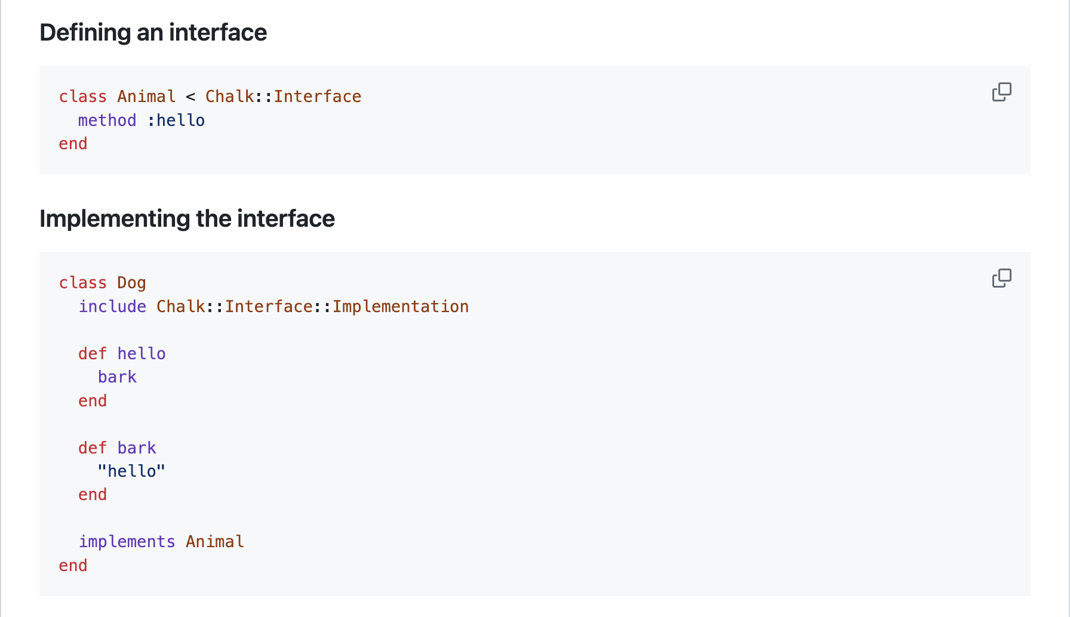Click the "Dog" class name
The height and width of the screenshot is (617, 1070).
tap(131, 283)
